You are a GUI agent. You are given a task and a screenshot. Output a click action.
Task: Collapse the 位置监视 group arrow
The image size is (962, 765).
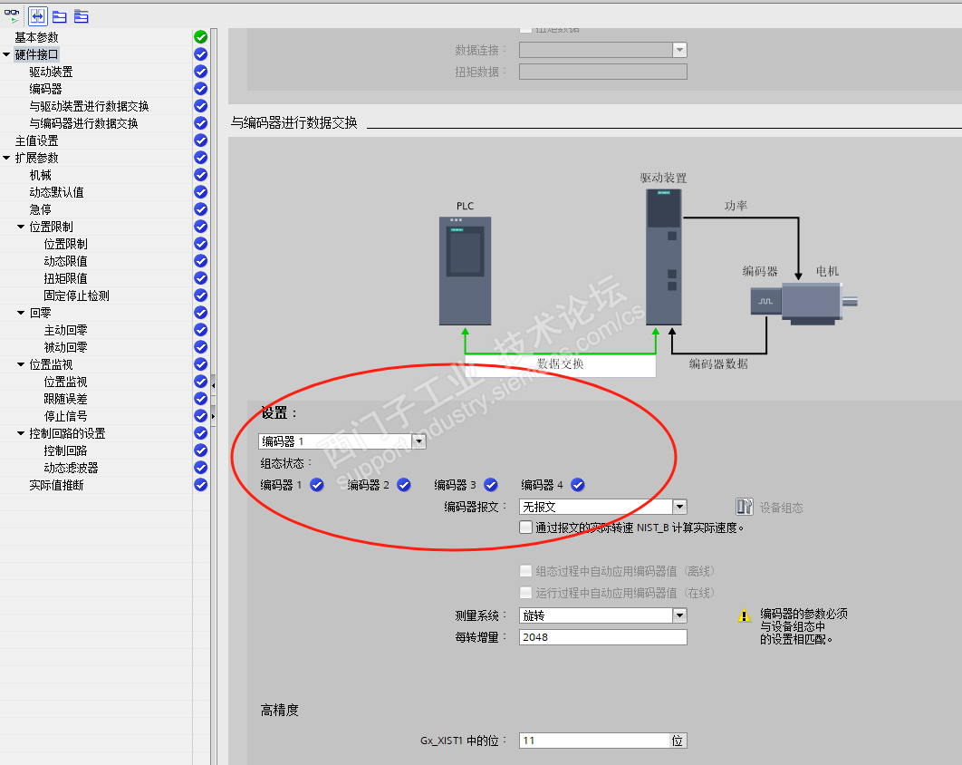point(21,364)
